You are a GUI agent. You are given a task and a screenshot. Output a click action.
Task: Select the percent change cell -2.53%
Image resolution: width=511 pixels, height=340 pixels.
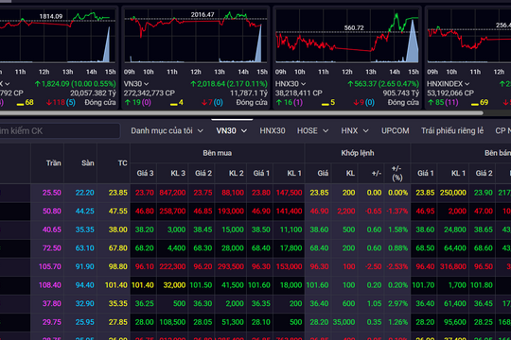pos(396,266)
